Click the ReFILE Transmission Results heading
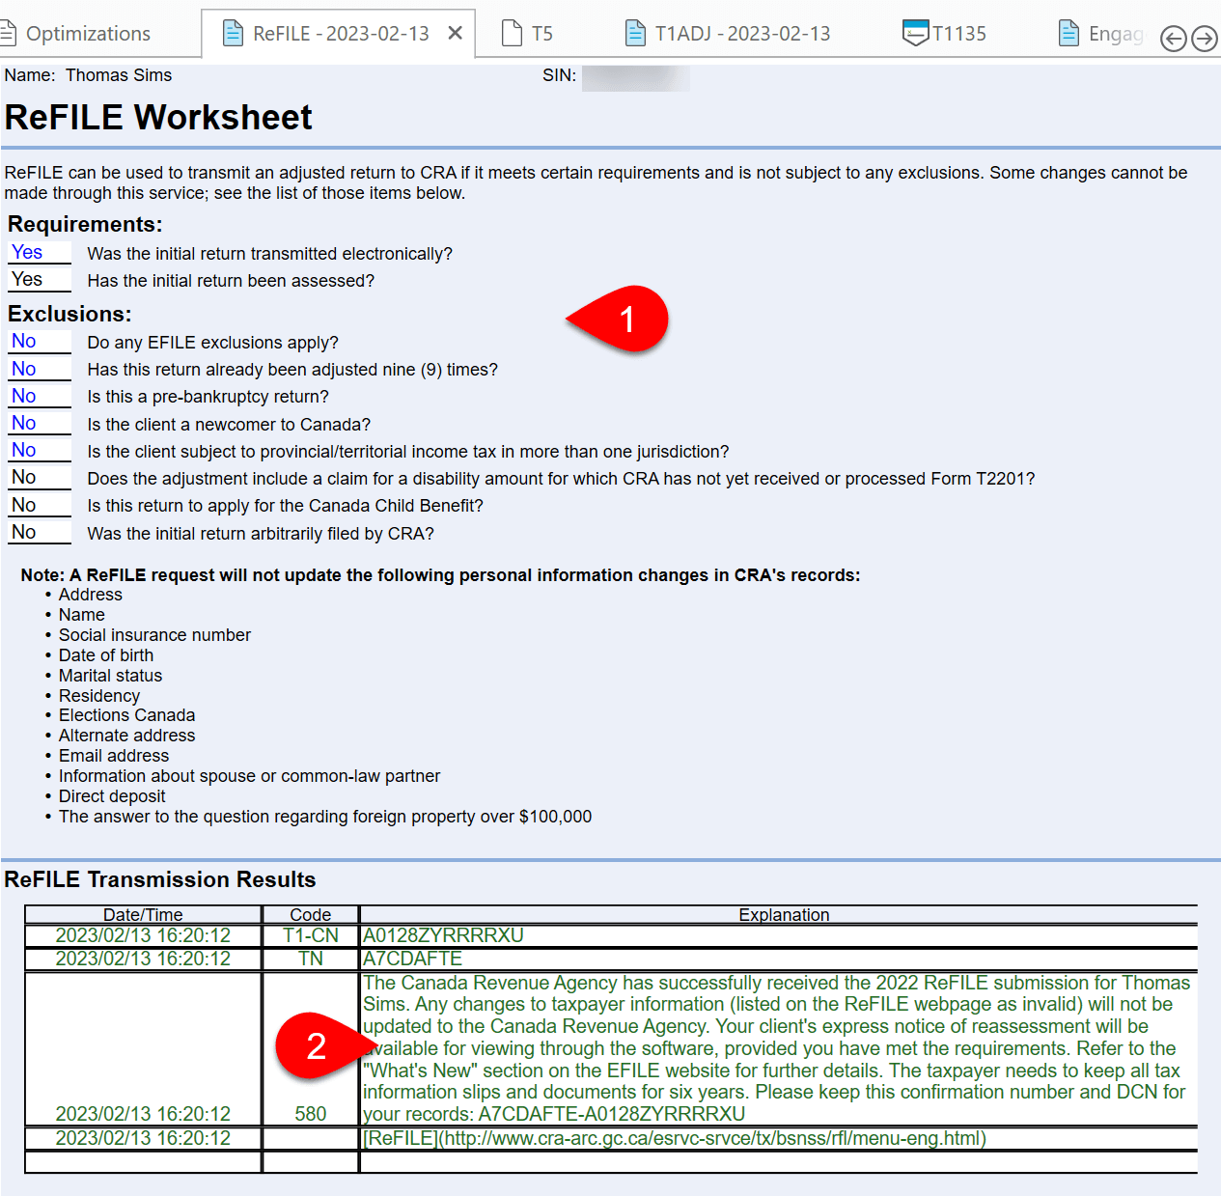Image resolution: width=1221 pixels, height=1196 pixels. point(160,879)
